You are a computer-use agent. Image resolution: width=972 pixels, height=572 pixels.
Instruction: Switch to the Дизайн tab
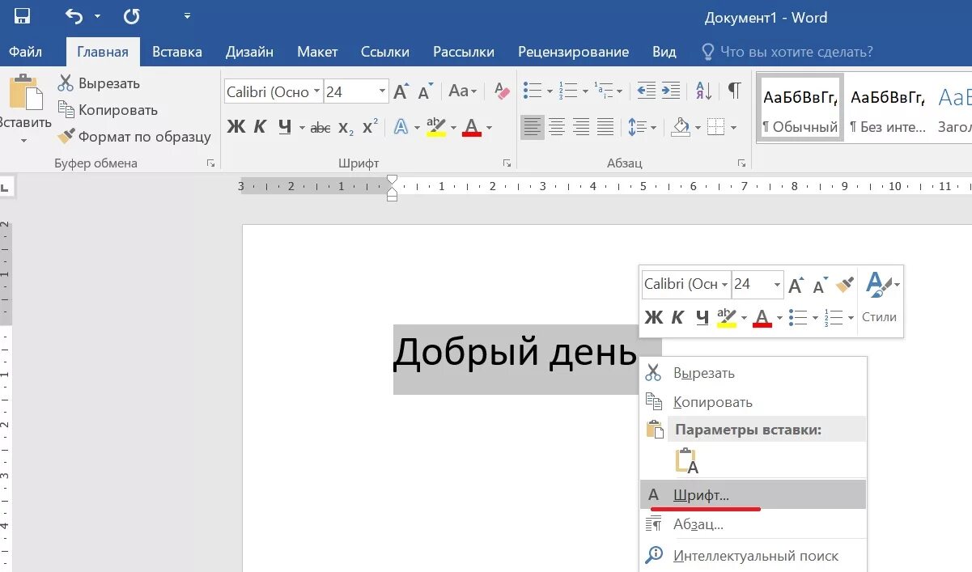coord(249,51)
